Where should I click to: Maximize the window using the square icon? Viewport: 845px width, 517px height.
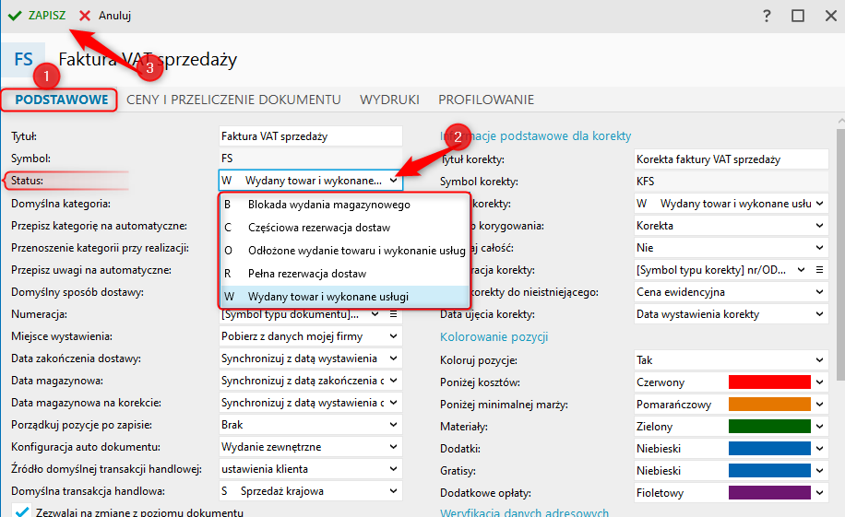pos(798,16)
